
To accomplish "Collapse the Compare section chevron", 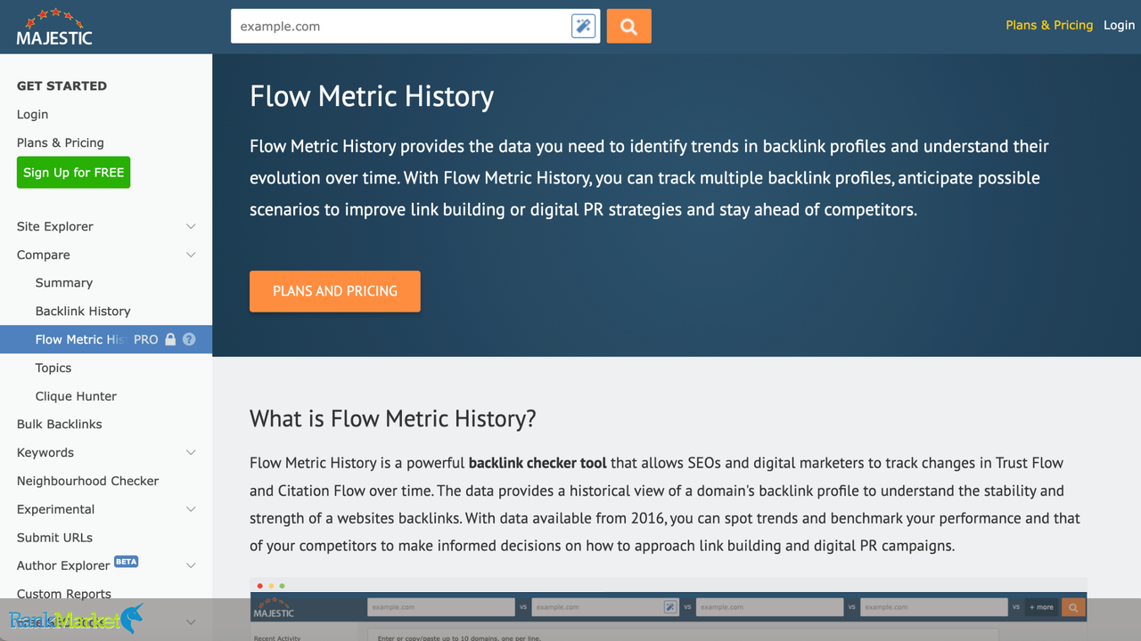I will point(191,255).
